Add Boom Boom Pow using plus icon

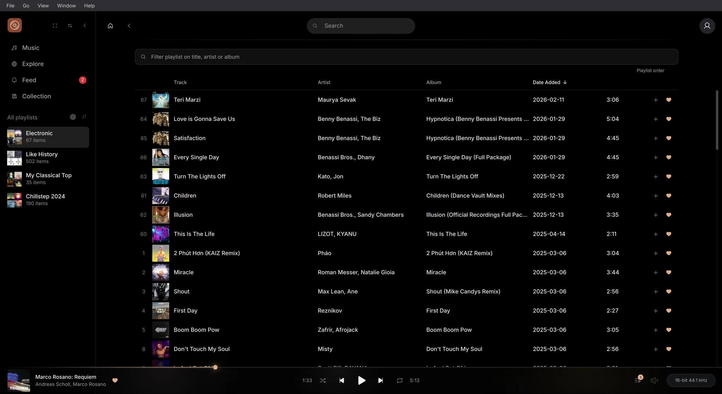655,330
